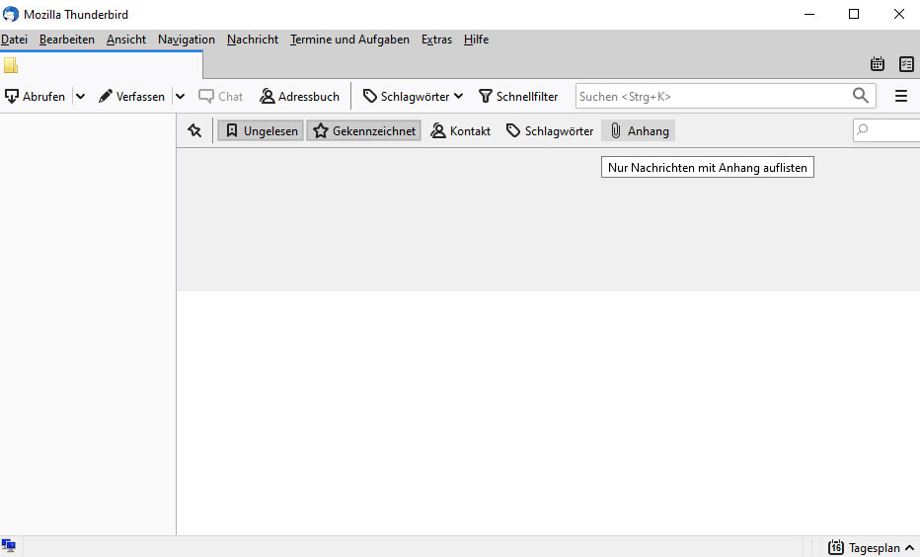The image size is (920, 557).
Task: Click Abrufen to get messages
Action: pyautogui.click(x=36, y=96)
